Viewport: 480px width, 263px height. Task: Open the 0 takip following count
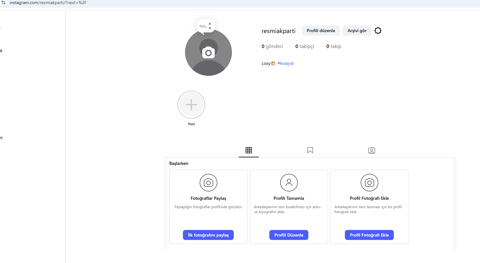coord(334,46)
